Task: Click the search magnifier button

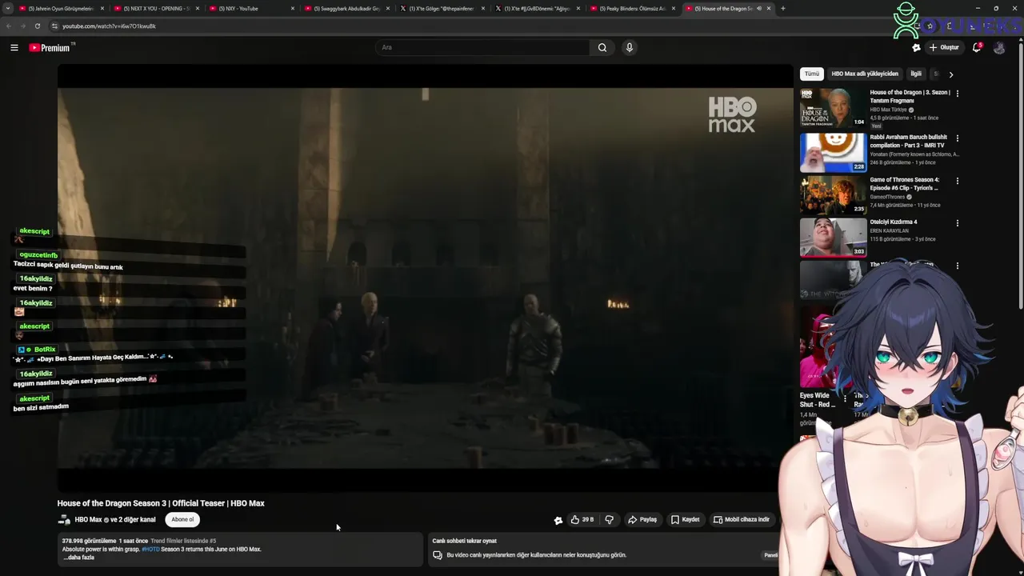Action: pos(602,47)
